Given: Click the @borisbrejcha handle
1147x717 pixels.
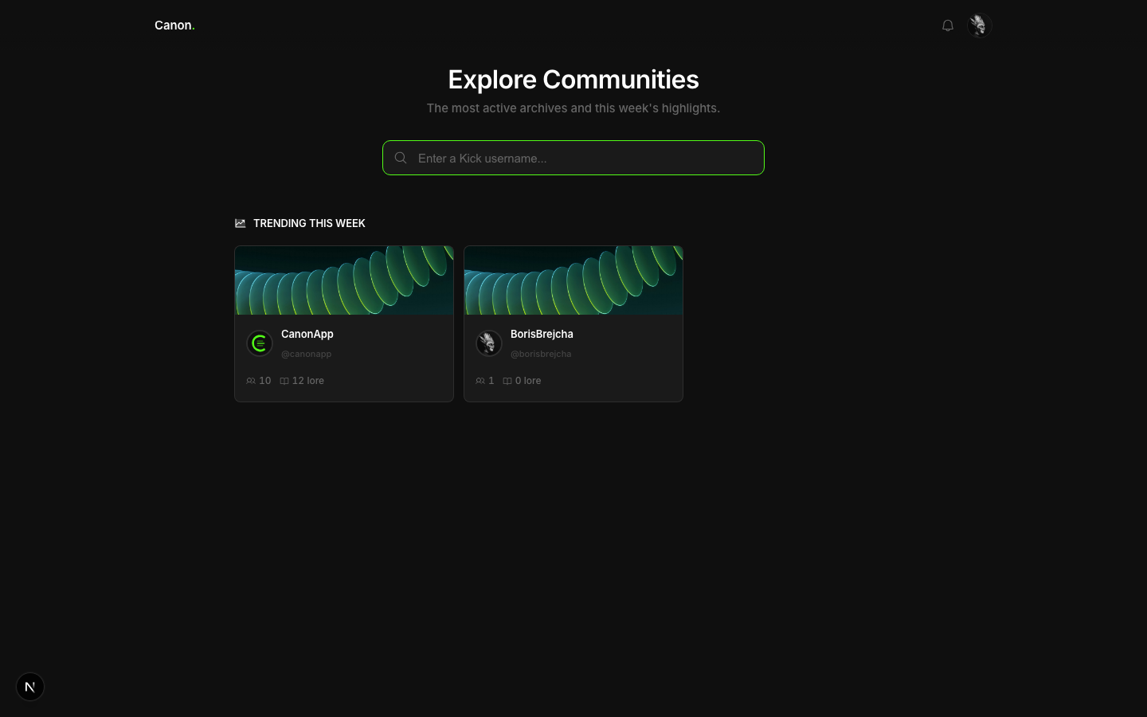Looking at the screenshot, I should click(541, 354).
